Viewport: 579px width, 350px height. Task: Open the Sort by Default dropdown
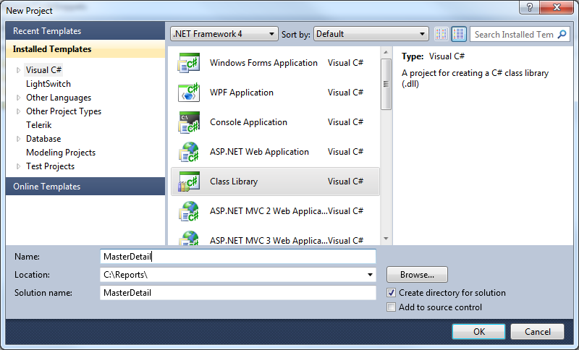(371, 34)
